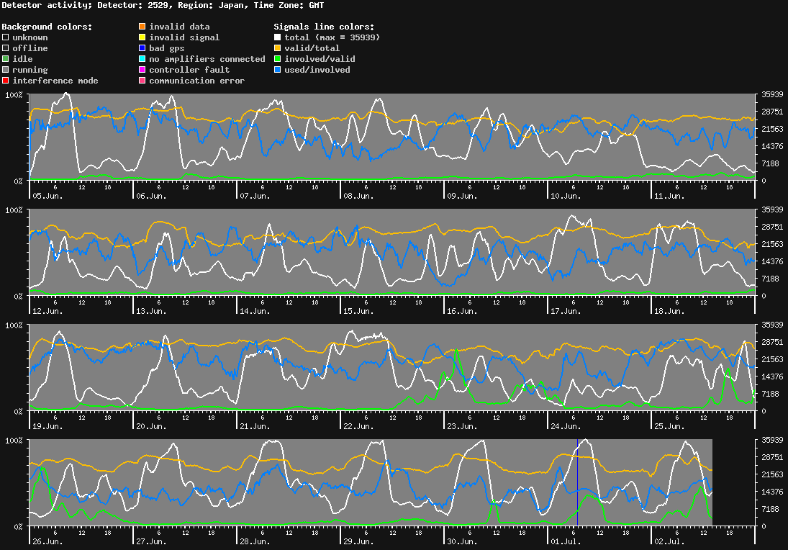Click the 12.Jun. date label
The height and width of the screenshot is (550, 788).
(47, 311)
